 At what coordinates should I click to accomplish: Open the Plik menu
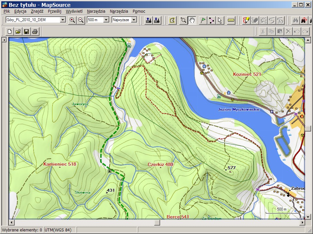pyautogui.click(x=7, y=11)
